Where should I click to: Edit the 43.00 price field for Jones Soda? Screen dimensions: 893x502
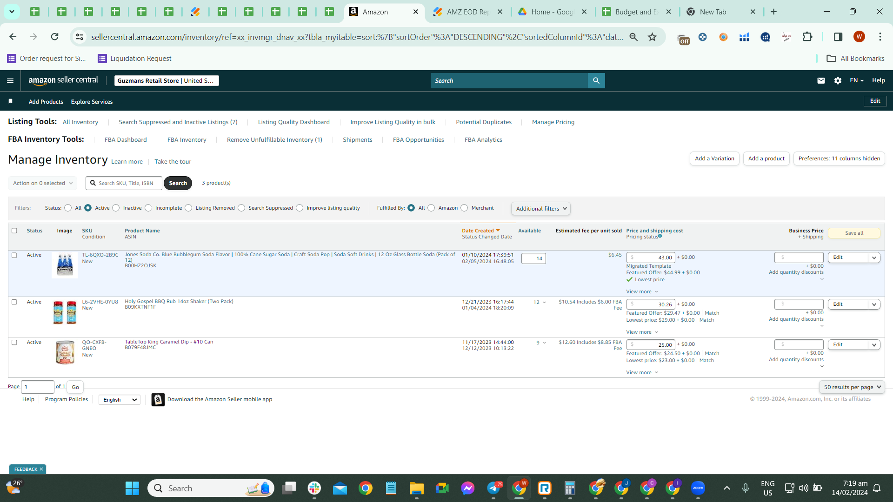click(651, 258)
